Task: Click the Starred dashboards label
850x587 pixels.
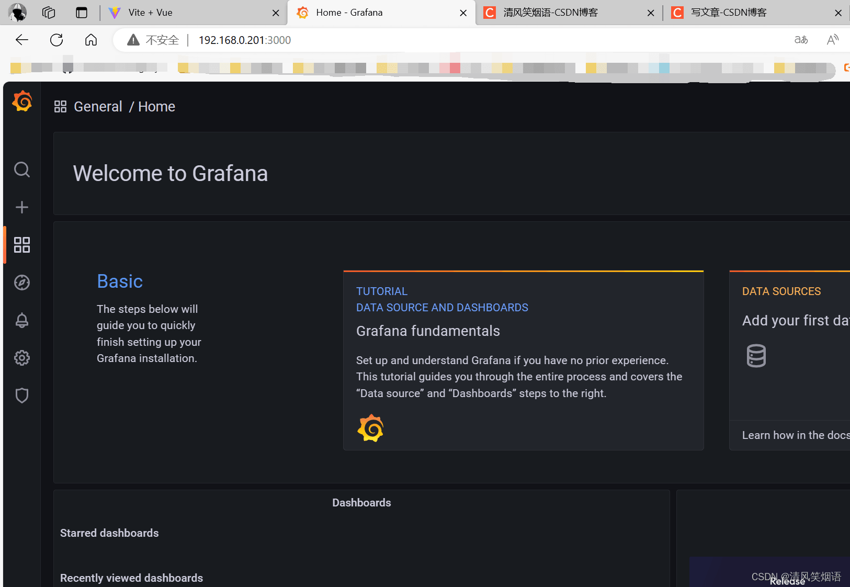Action: (109, 533)
